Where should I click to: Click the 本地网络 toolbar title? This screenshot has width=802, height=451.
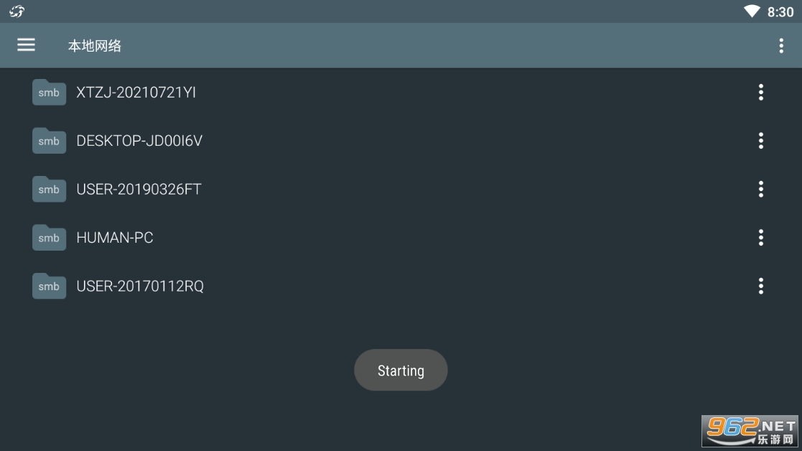tap(95, 46)
